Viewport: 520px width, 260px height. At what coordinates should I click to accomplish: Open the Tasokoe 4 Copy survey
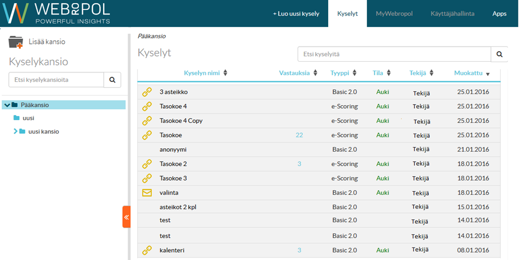click(181, 121)
